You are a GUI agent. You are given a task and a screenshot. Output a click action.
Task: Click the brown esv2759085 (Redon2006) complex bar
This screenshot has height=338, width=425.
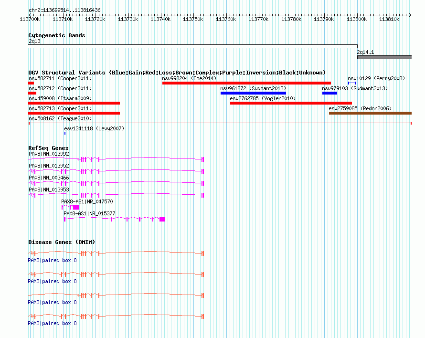tap(370, 113)
